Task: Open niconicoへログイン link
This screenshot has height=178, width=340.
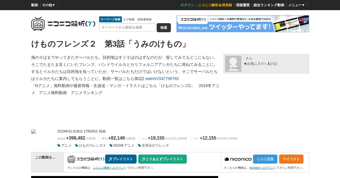Action: click(x=261, y=168)
